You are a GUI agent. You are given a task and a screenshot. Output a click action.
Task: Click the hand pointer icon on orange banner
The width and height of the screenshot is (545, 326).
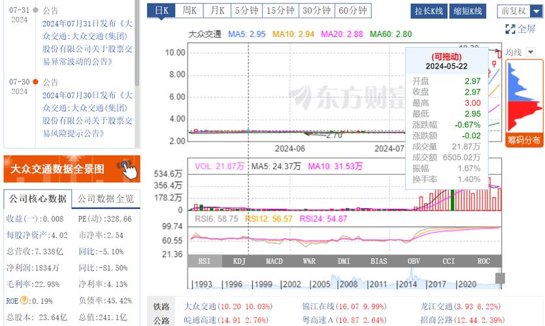(x=128, y=169)
